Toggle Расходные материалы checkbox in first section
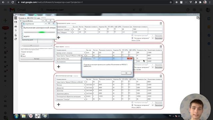This screenshot has width=213, height=120. click(x=132, y=38)
